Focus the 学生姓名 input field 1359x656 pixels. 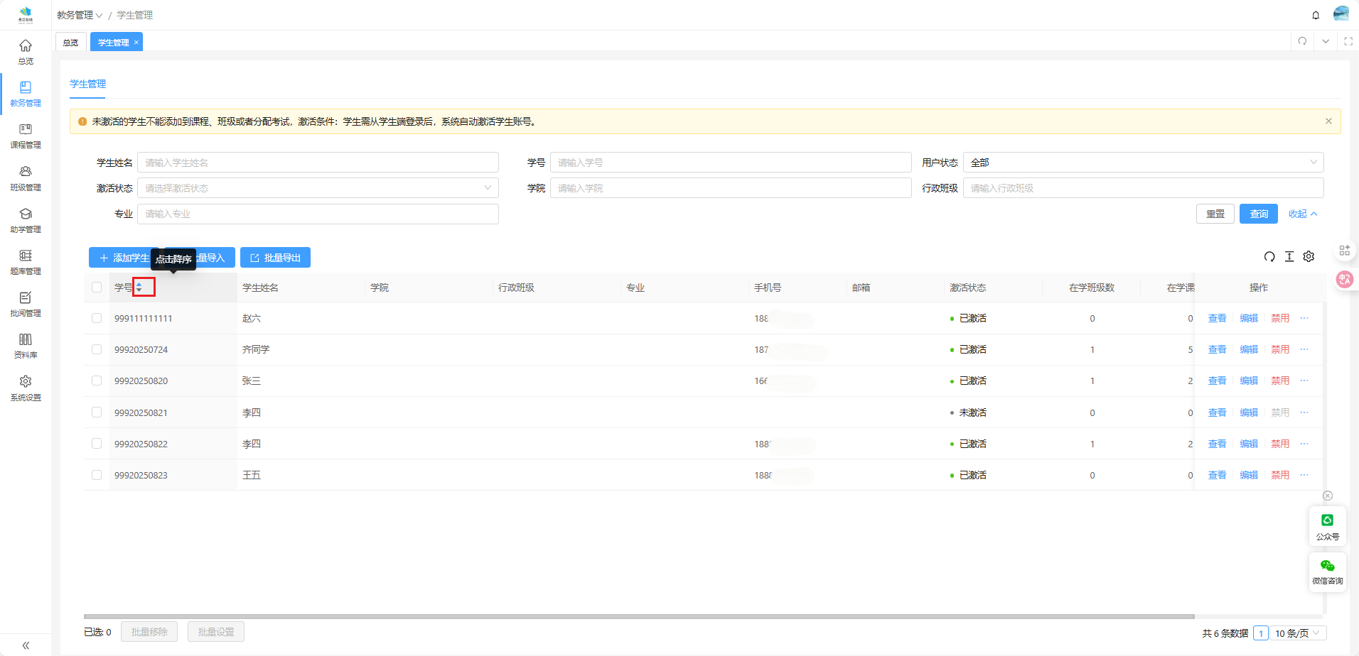[x=318, y=163]
